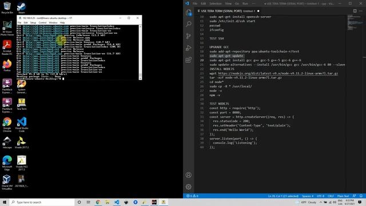This screenshot has width=366, height=206.
Task: Open the Vivado HLS 2017.2 desktop icon
Action: (x=22, y=163)
